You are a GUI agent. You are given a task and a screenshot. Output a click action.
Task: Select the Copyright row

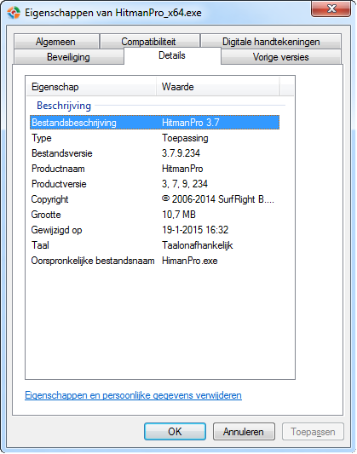point(154,199)
